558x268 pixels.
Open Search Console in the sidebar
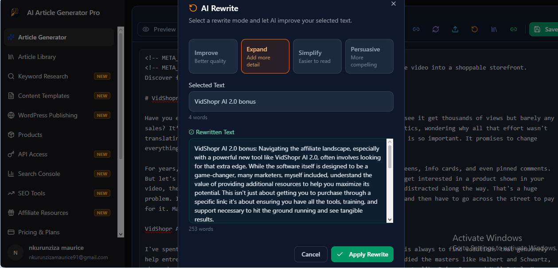click(x=59, y=174)
